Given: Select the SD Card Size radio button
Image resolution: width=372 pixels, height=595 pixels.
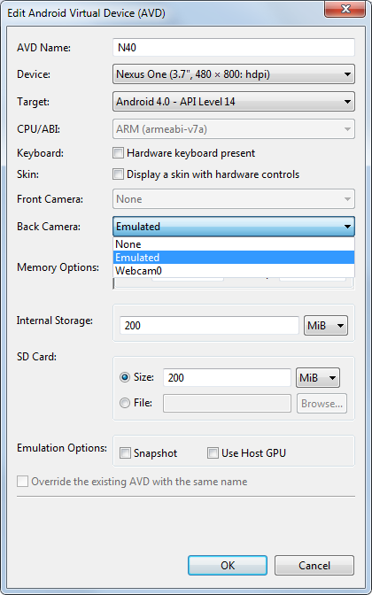Looking at the screenshot, I should [x=125, y=377].
